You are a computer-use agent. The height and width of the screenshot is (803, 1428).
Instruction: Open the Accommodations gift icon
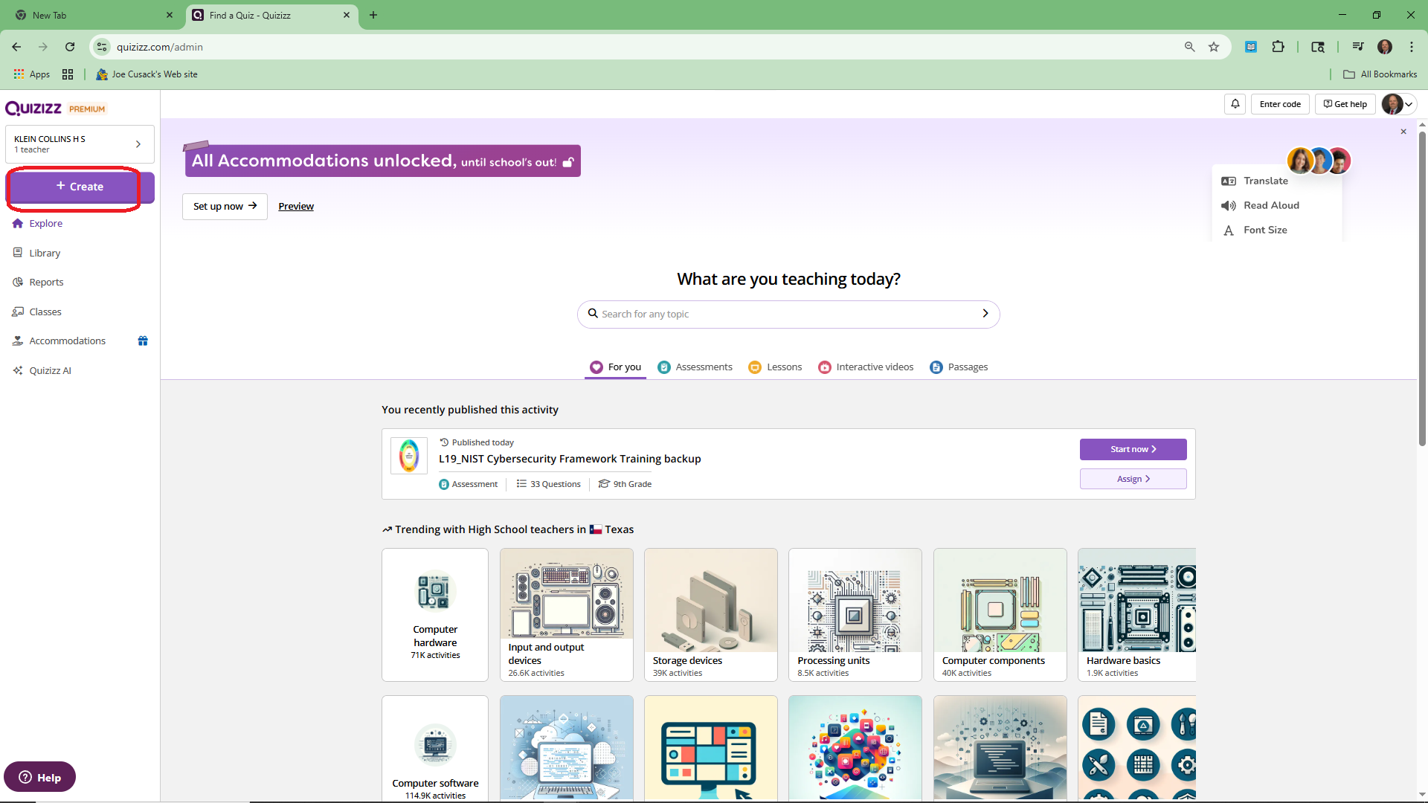click(143, 341)
